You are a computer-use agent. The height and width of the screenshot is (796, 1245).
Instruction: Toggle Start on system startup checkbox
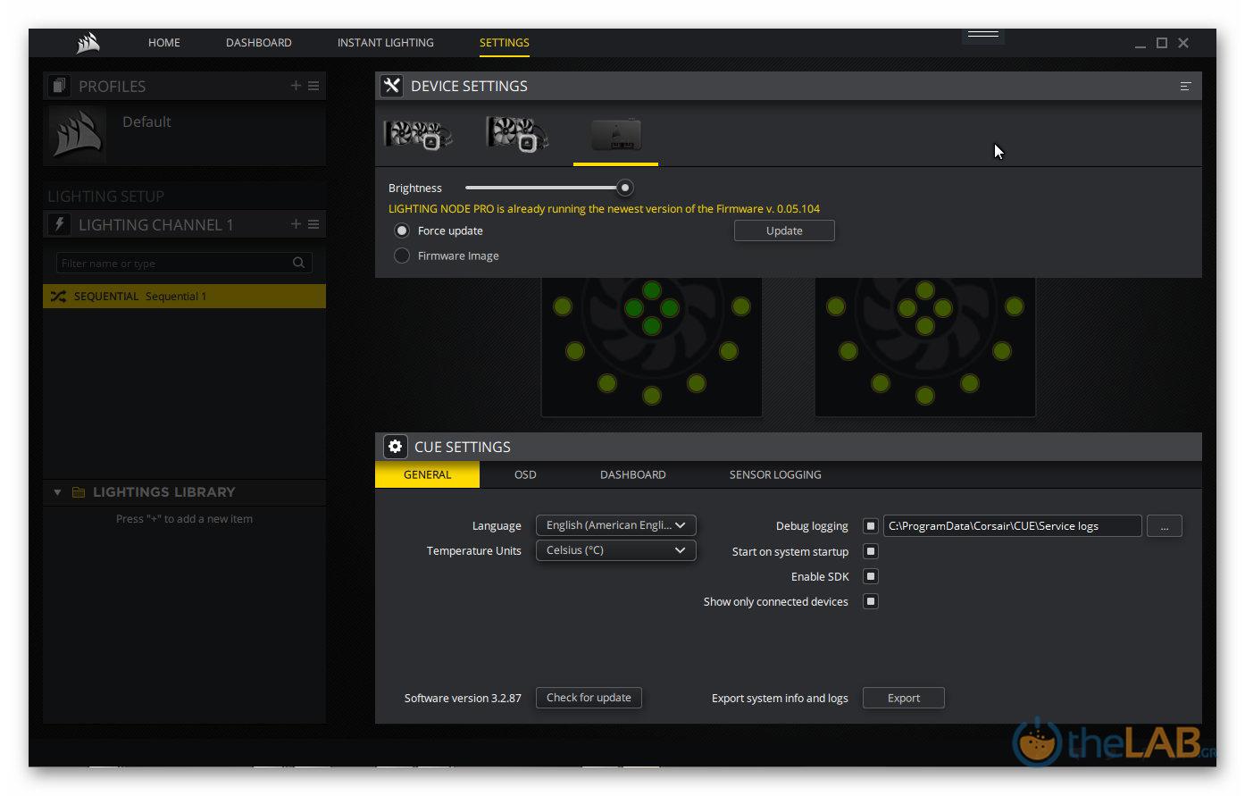coord(871,551)
